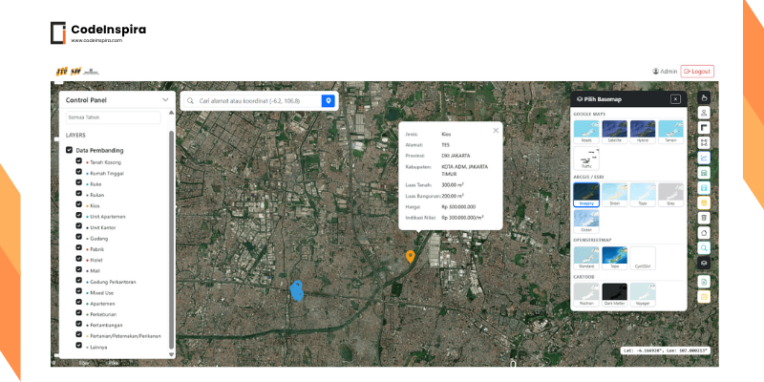Toggle the dark layers basemap icon
This screenshot has width=764, height=382.
704,264
